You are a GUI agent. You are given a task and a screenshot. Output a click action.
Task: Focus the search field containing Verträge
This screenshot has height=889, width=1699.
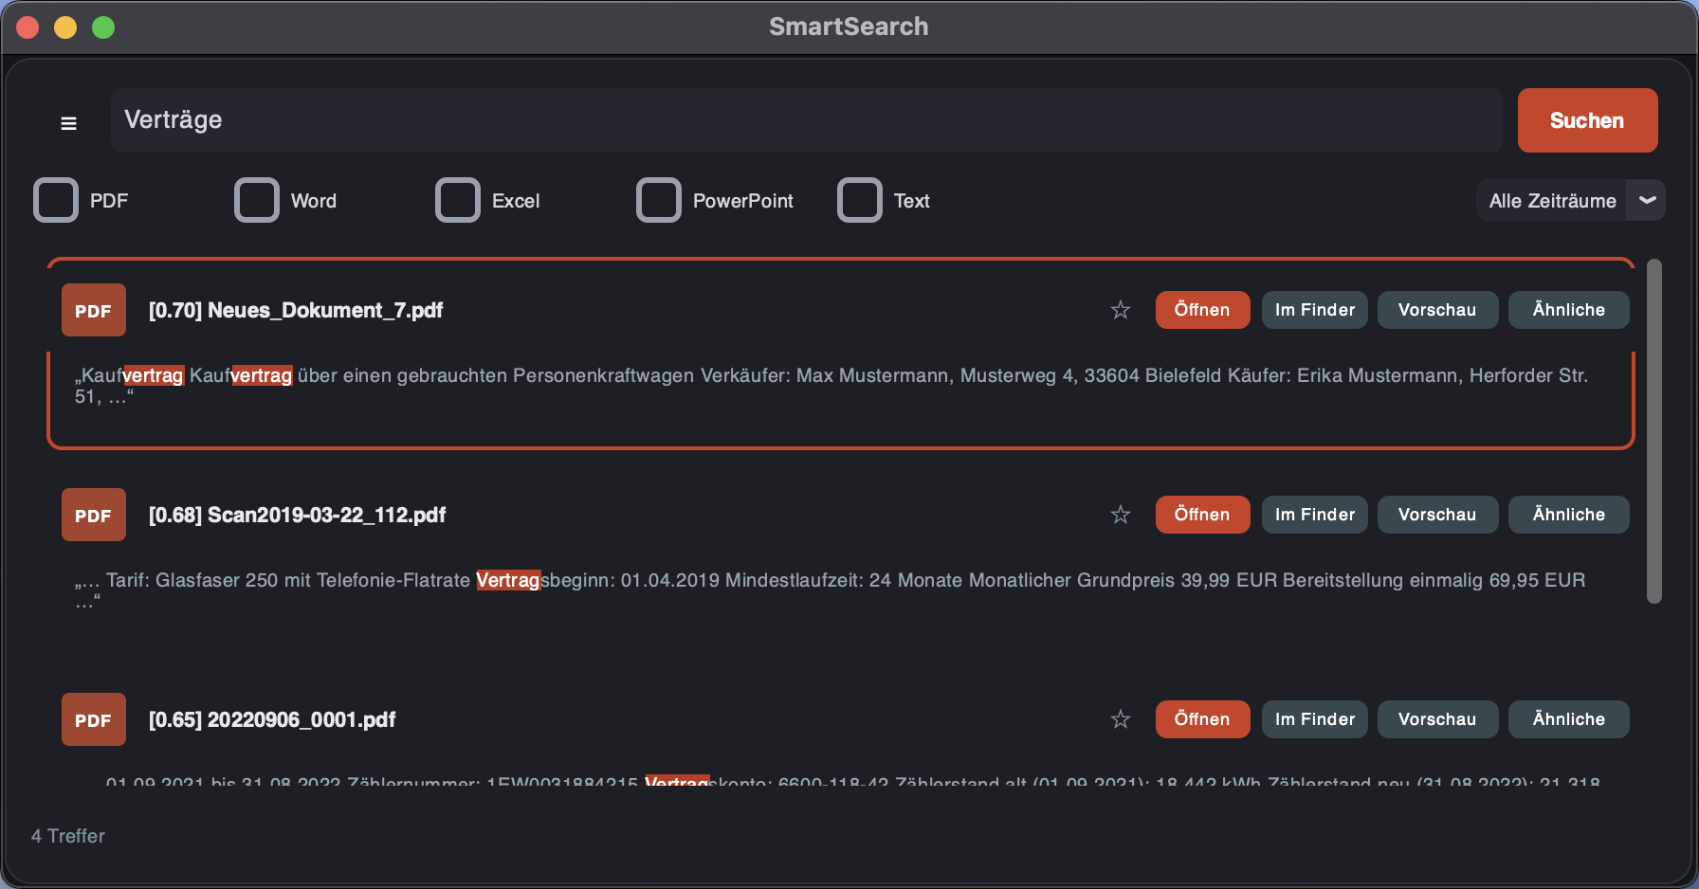coord(807,120)
